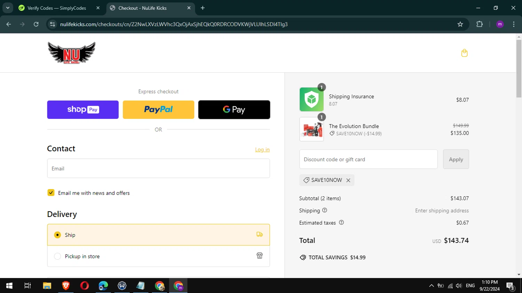Open a new browser tab

click(x=203, y=8)
